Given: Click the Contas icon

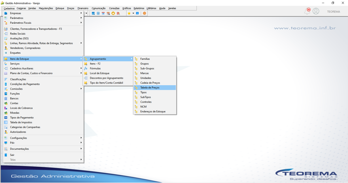Looking at the screenshot, I should pos(6,103).
